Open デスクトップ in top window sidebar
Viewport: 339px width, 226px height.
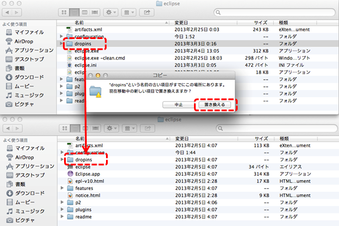(x=25, y=59)
